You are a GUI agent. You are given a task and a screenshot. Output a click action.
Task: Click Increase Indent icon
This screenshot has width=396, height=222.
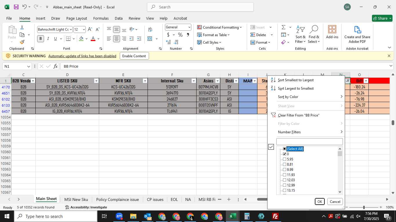tap(139, 39)
